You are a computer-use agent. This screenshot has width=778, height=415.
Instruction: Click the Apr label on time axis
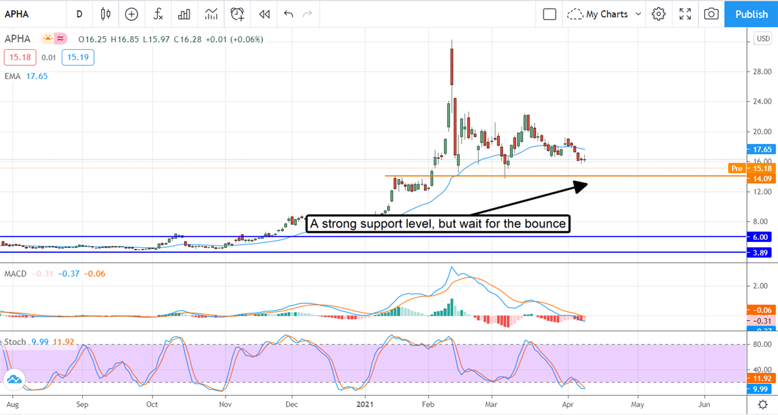click(x=567, y=404)
